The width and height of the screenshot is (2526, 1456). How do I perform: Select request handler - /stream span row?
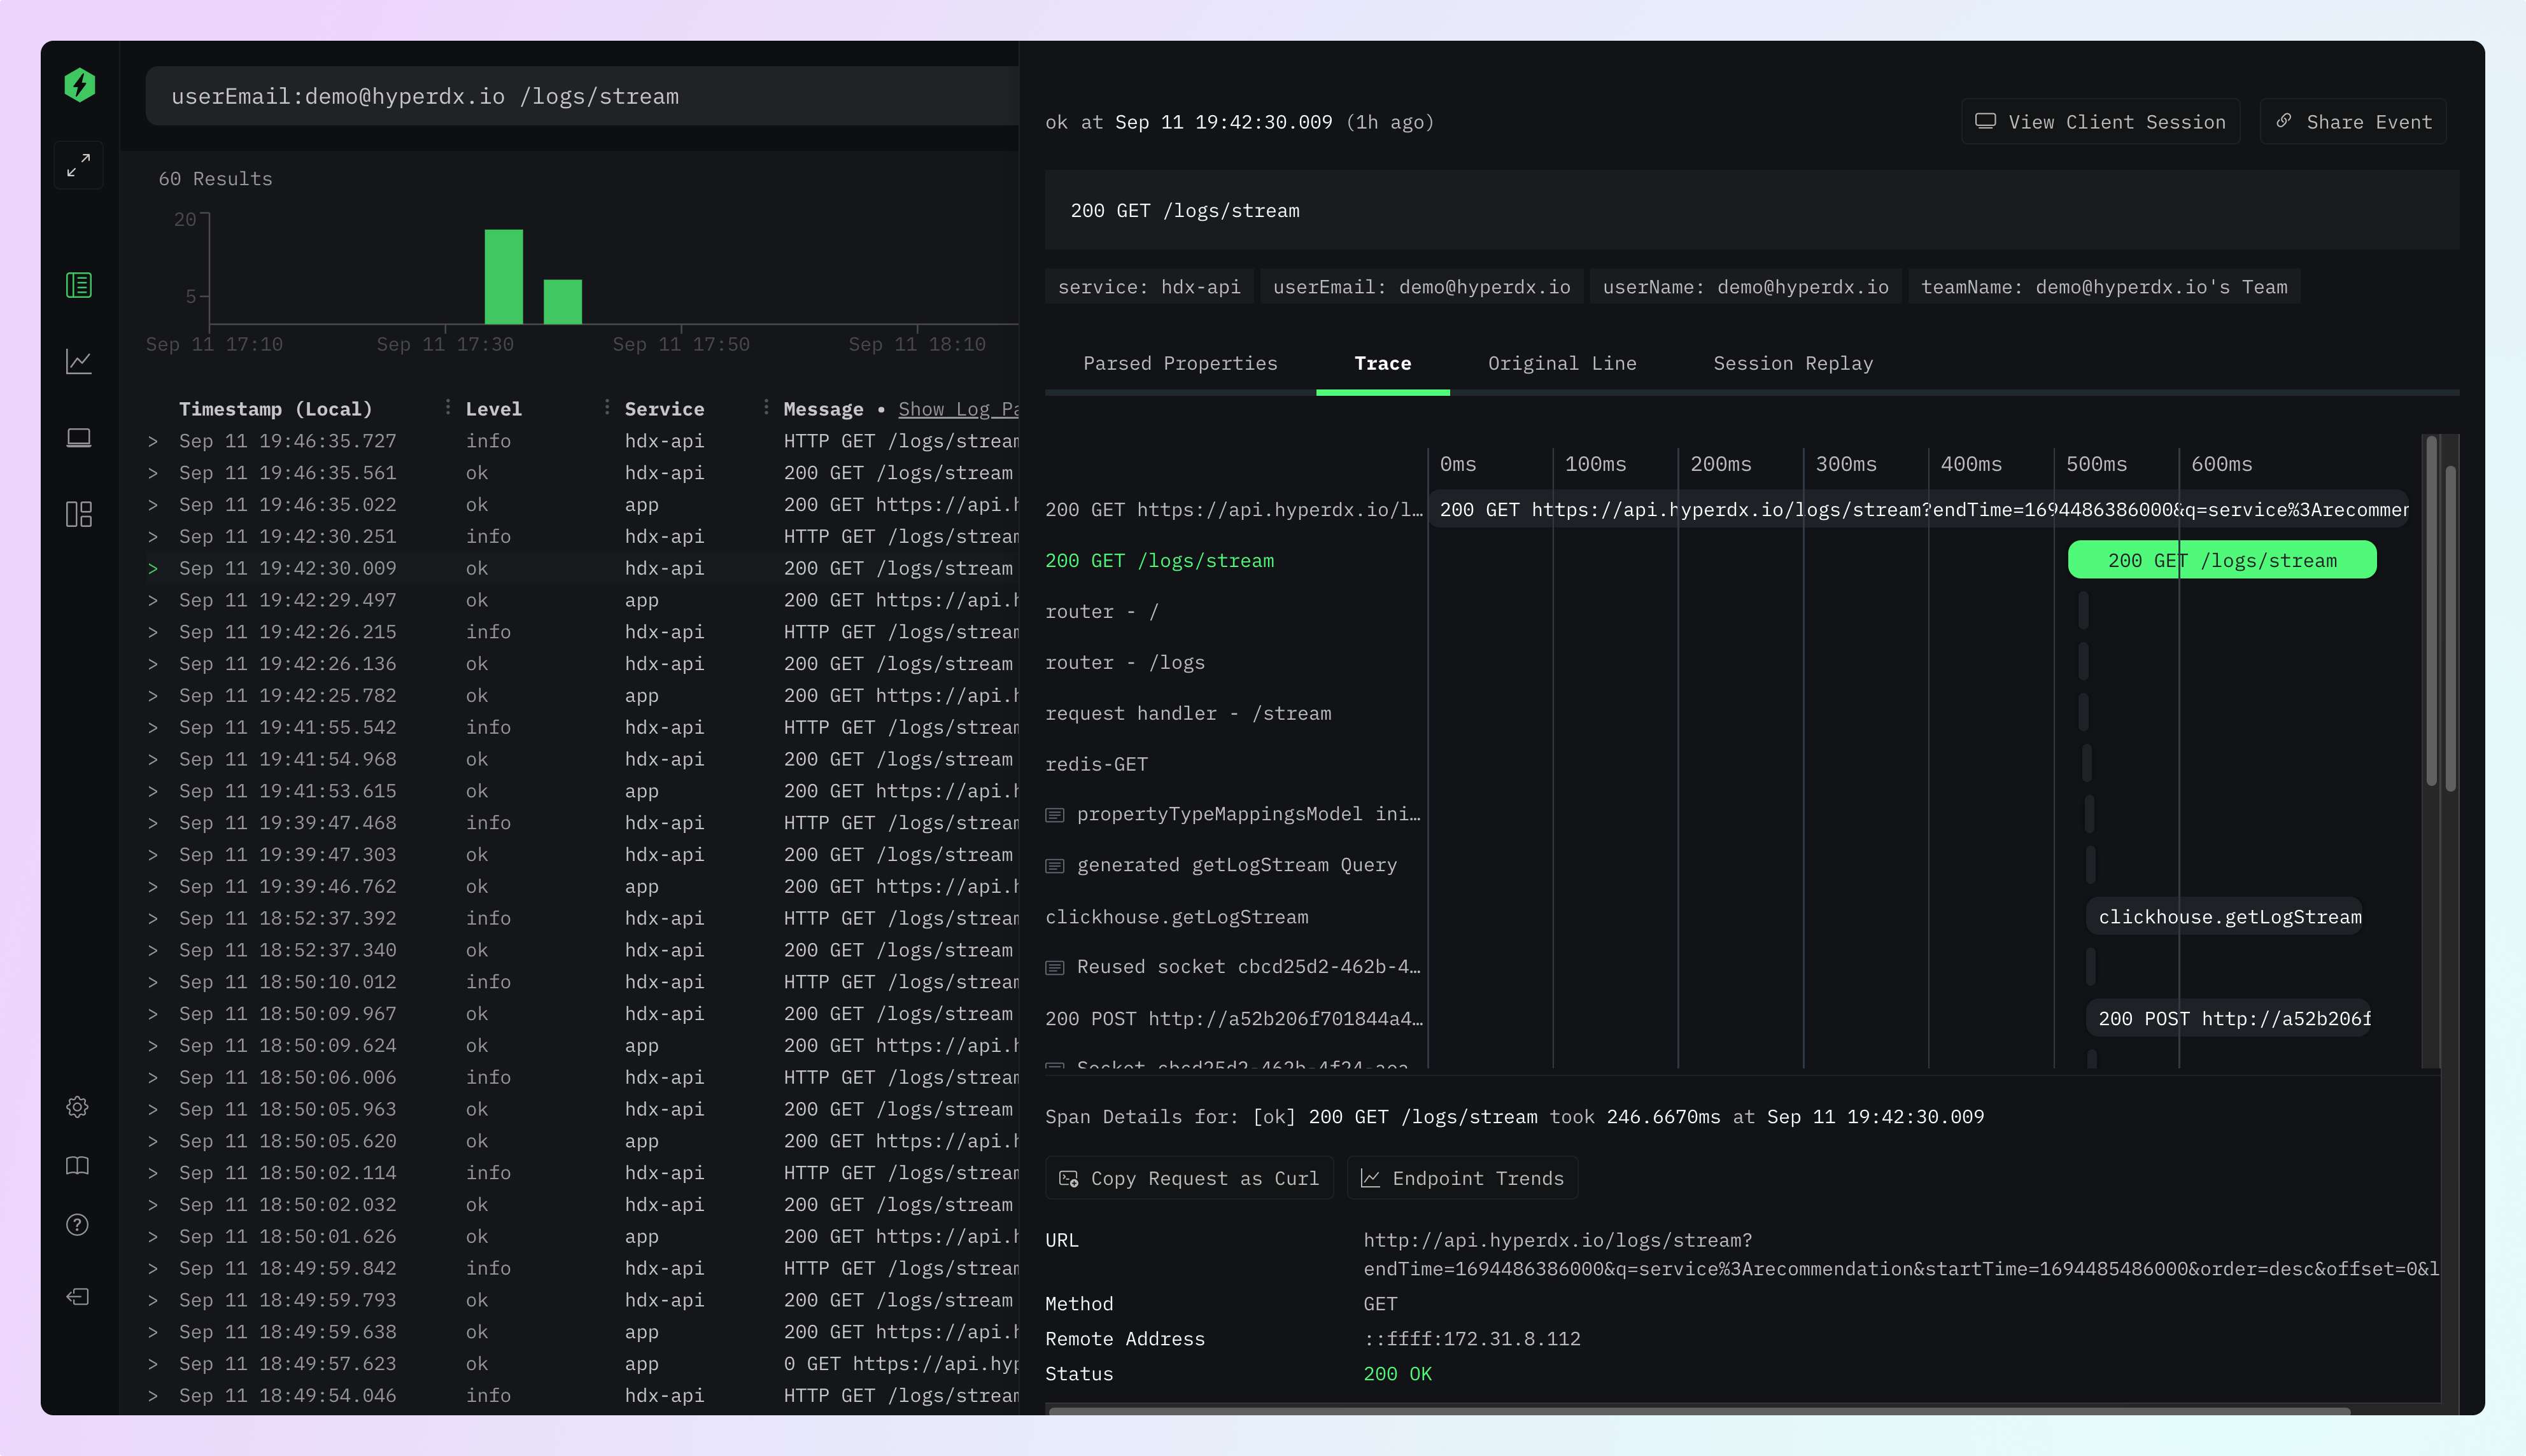1187,714
